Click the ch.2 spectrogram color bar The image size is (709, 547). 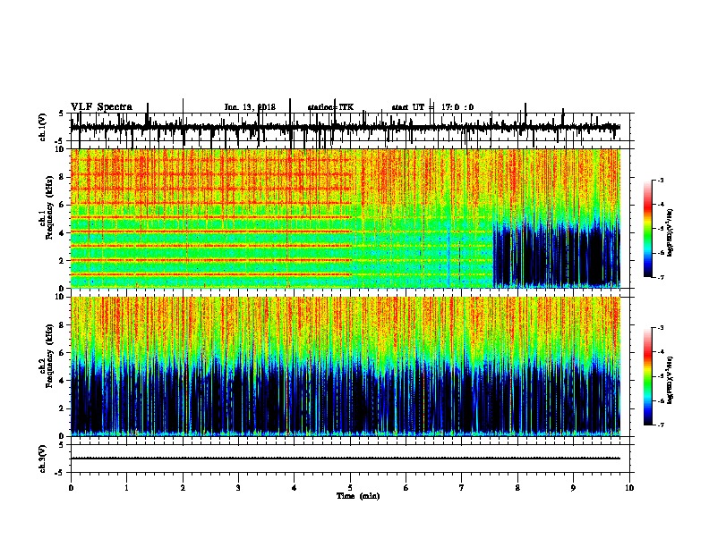click(x=647, y=376)
